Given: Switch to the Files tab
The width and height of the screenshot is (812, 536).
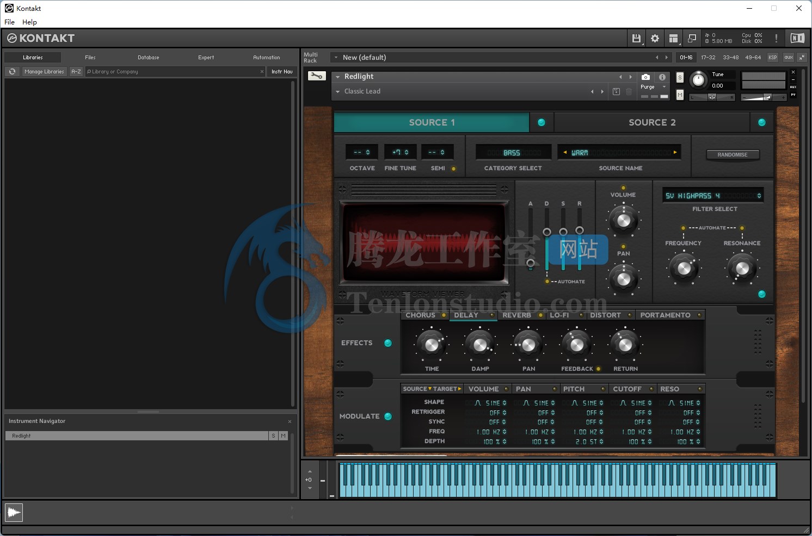Looking at the screenshot, I should [90, 57].
